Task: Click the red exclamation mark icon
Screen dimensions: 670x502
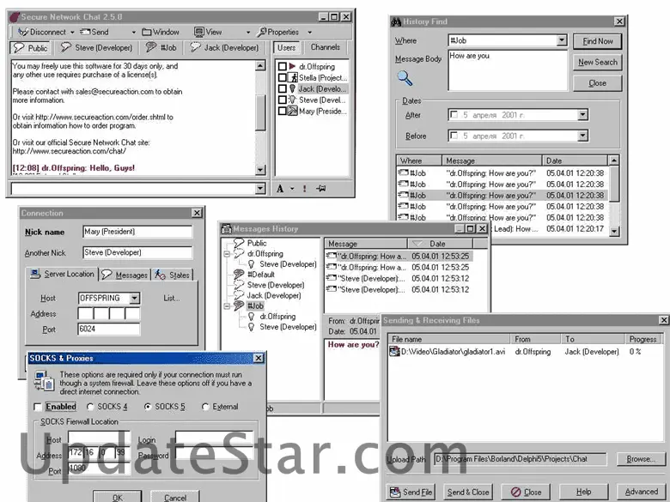Action: pos(305,189)
